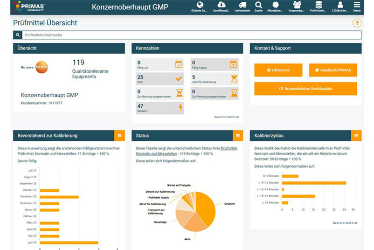Open the Akkreditierung seal icon
374x250 pixels.
point(275,5)
